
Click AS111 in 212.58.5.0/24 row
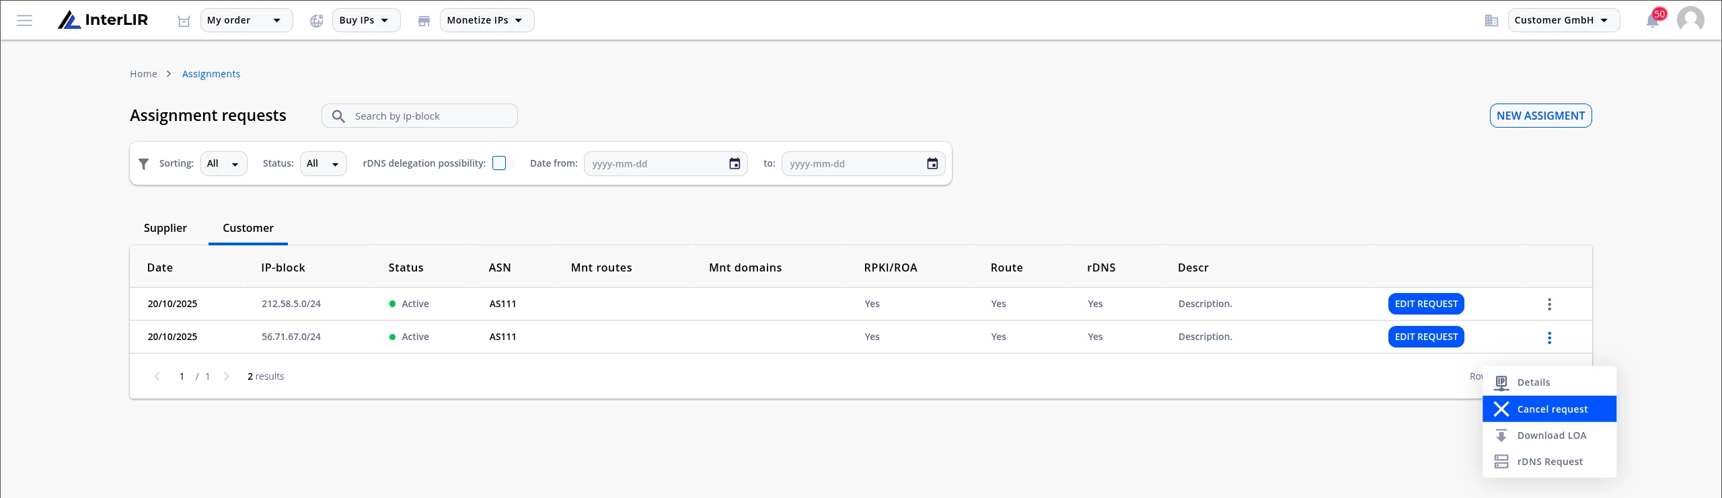click(502, 304)
